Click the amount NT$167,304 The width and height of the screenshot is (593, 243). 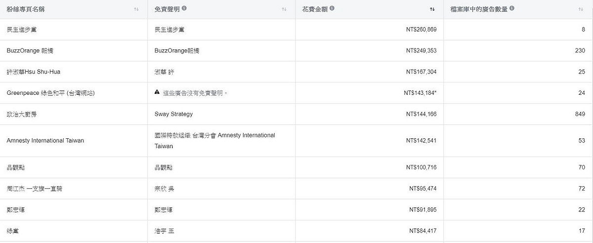[421, 72]
